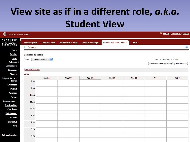This screenshot has width=190, height=142.
Task: Open Assignments tool
Action: click(x=12, y=66)
